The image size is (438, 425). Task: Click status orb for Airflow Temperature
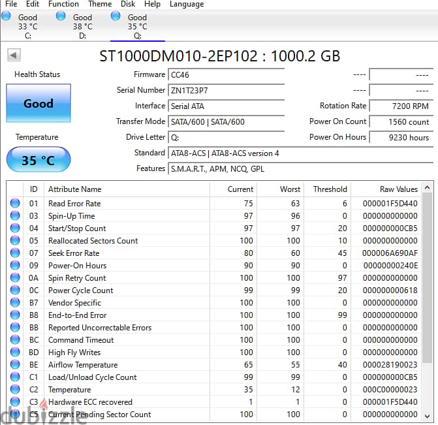[x=15, y=364]
